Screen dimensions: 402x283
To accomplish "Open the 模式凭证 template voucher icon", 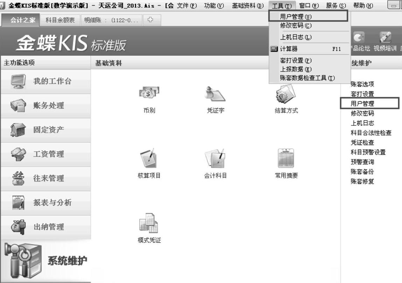I will click(149, 223).
